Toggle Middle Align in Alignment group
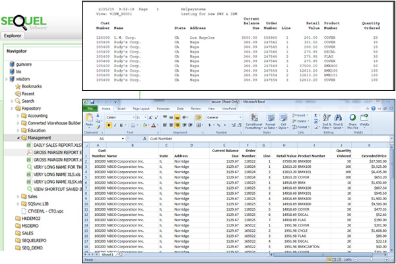 point(171,117)
